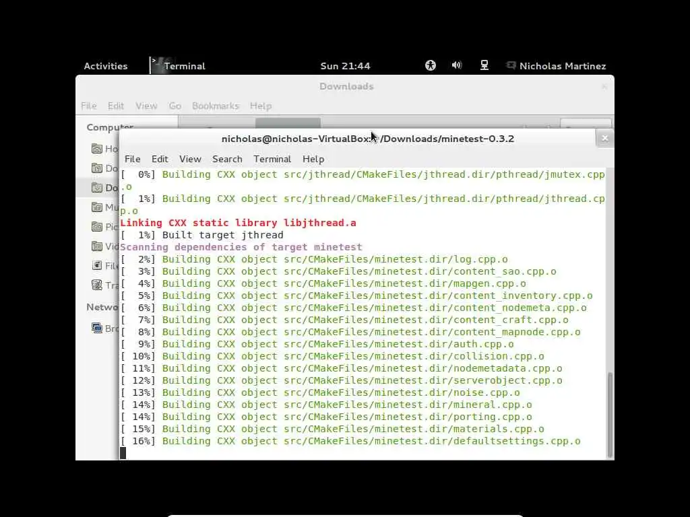This screenshot has height=517, width=690.
Task: Close the Terminal window
Action: 604,139
